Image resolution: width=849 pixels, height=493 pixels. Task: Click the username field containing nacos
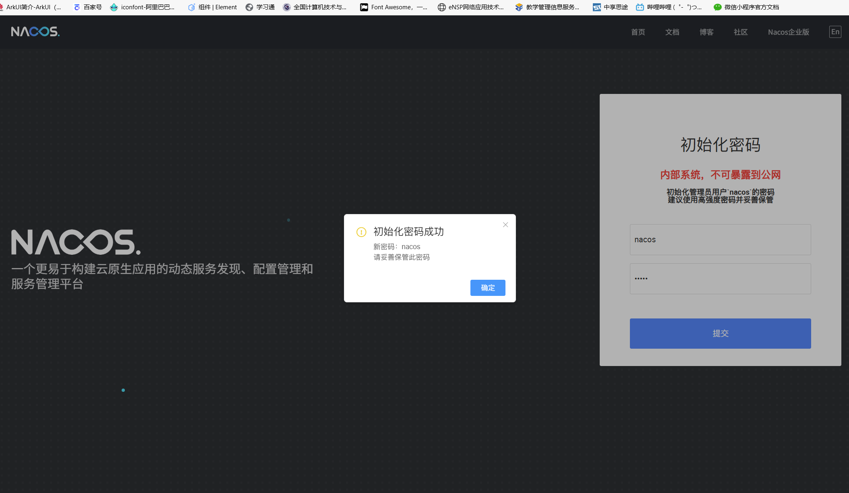[720, 239]
